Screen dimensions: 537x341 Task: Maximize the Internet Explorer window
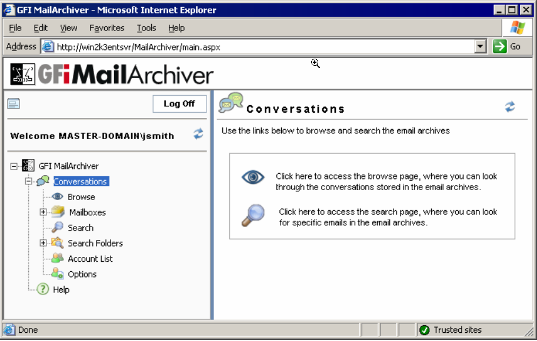512,9
